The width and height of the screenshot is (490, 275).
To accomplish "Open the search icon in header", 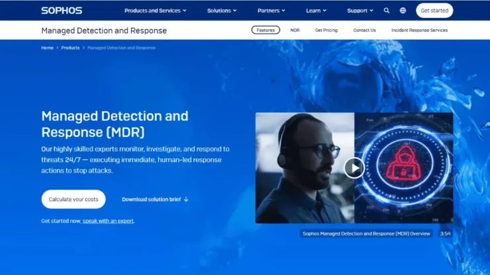I will (x=387, y=11).
